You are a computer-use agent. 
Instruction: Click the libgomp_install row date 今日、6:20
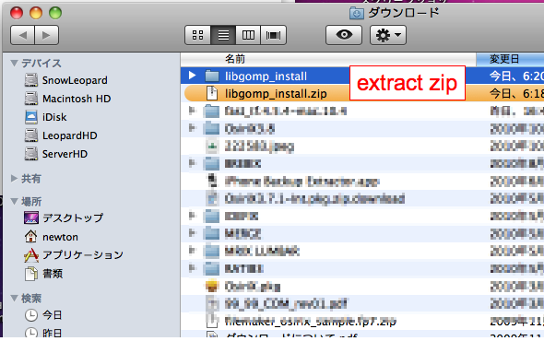(x=516, y=76)
